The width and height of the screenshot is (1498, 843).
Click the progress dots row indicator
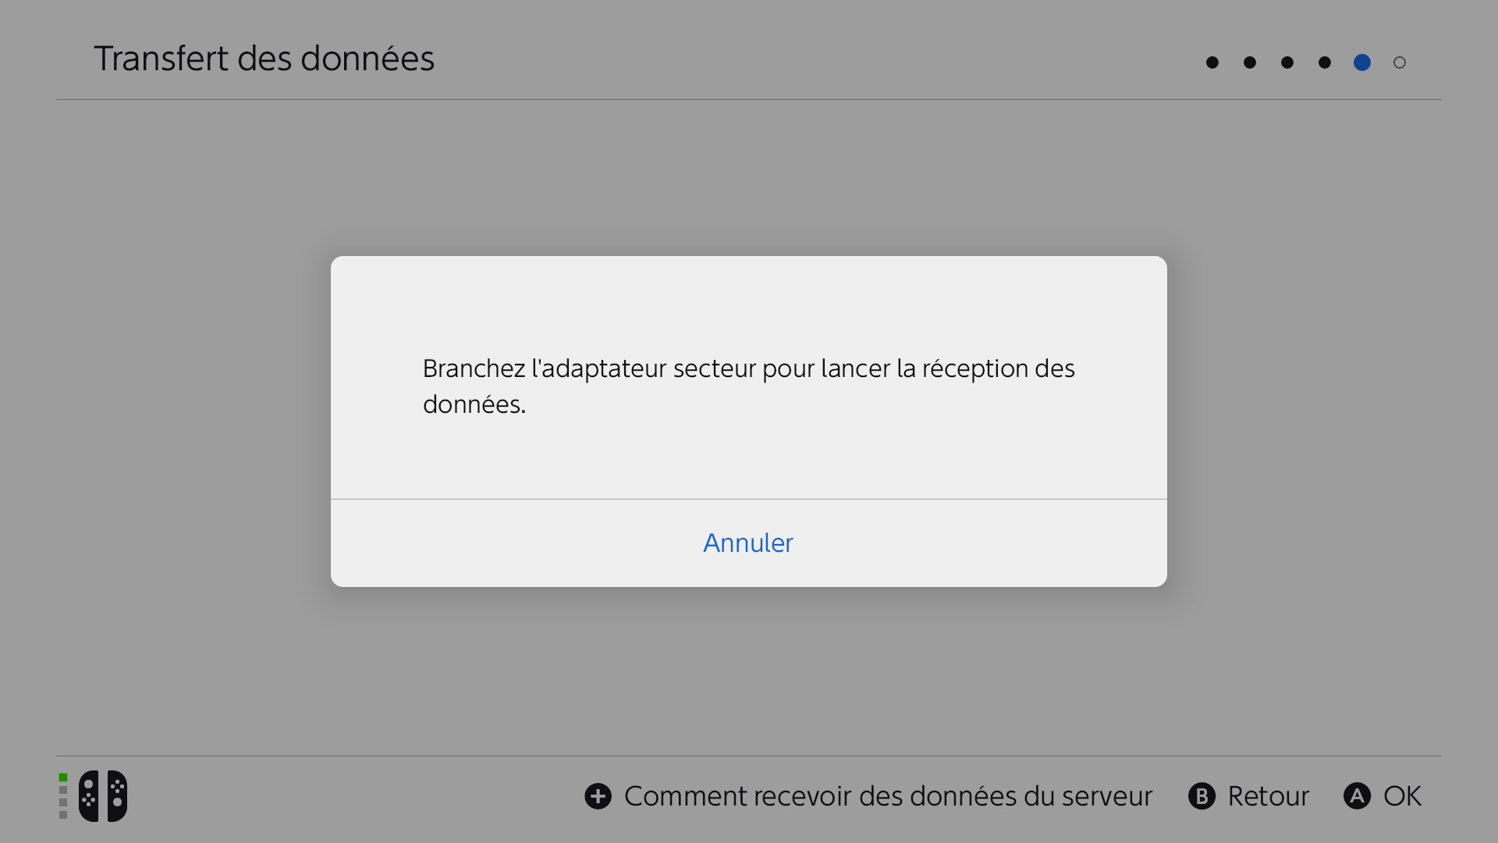click(1305, 62)
